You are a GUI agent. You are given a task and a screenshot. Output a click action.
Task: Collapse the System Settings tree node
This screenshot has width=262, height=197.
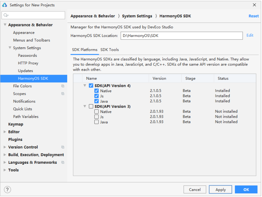point(10,48)
